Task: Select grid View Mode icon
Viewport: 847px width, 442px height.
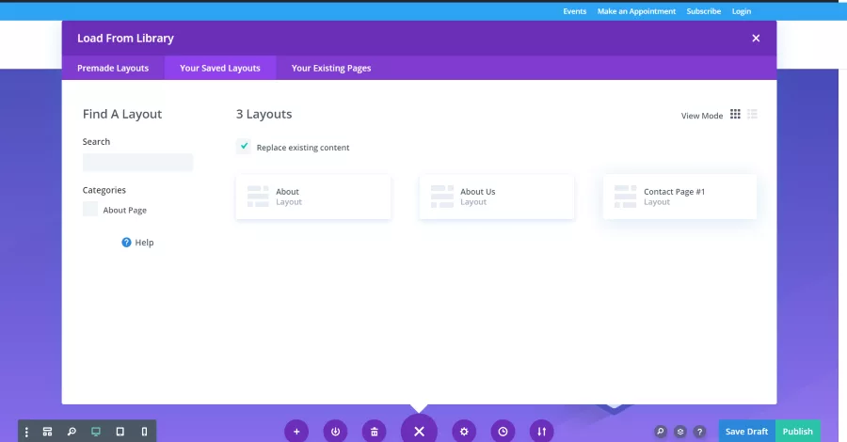Action: coord(735,114)
